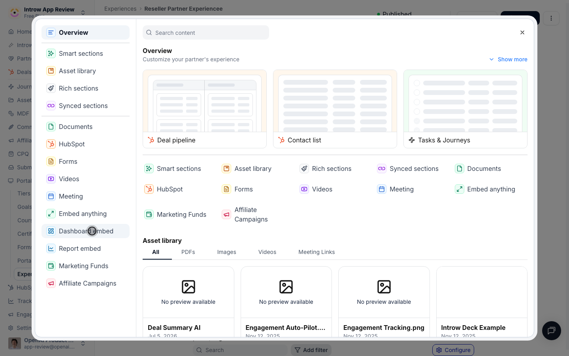The image size is (569, 356).
Task: Open Engagement Tracking.png asset card
Action: 384,301
